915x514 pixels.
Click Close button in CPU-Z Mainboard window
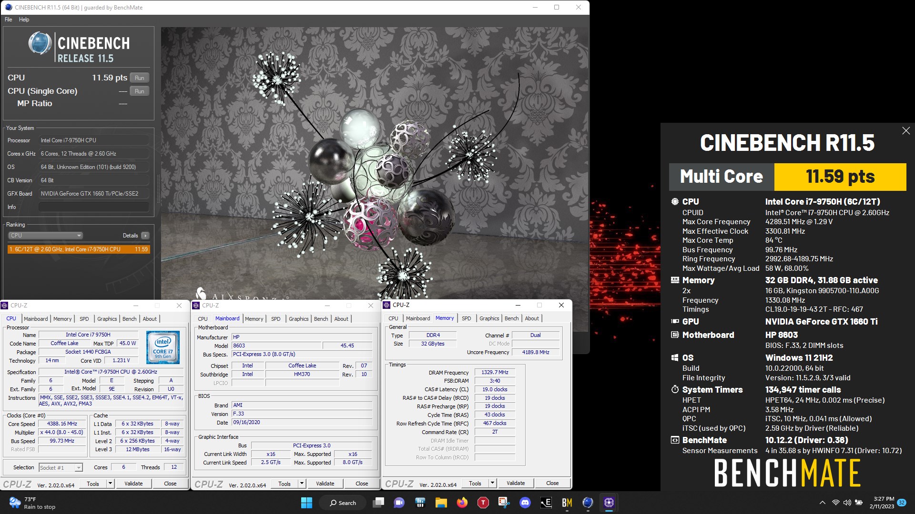click(362, 484)
